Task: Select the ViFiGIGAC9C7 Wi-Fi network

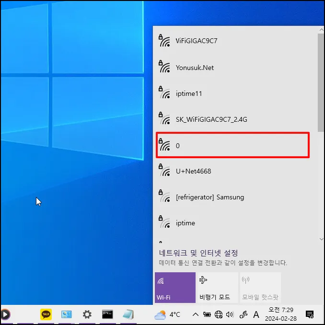Action: [235, 41]
